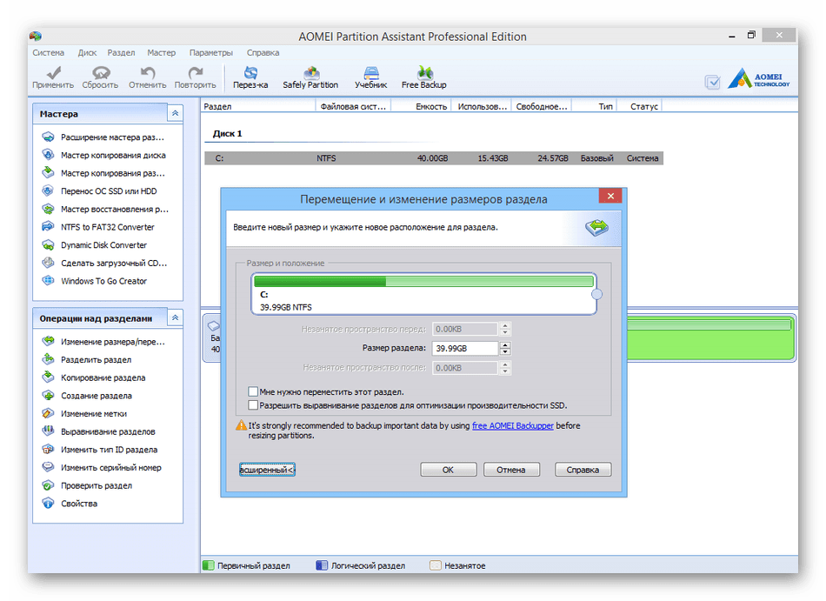Click the green C: partition bar in dialog
The height and width of the screenshot is (601, 826).
(423, 281)
